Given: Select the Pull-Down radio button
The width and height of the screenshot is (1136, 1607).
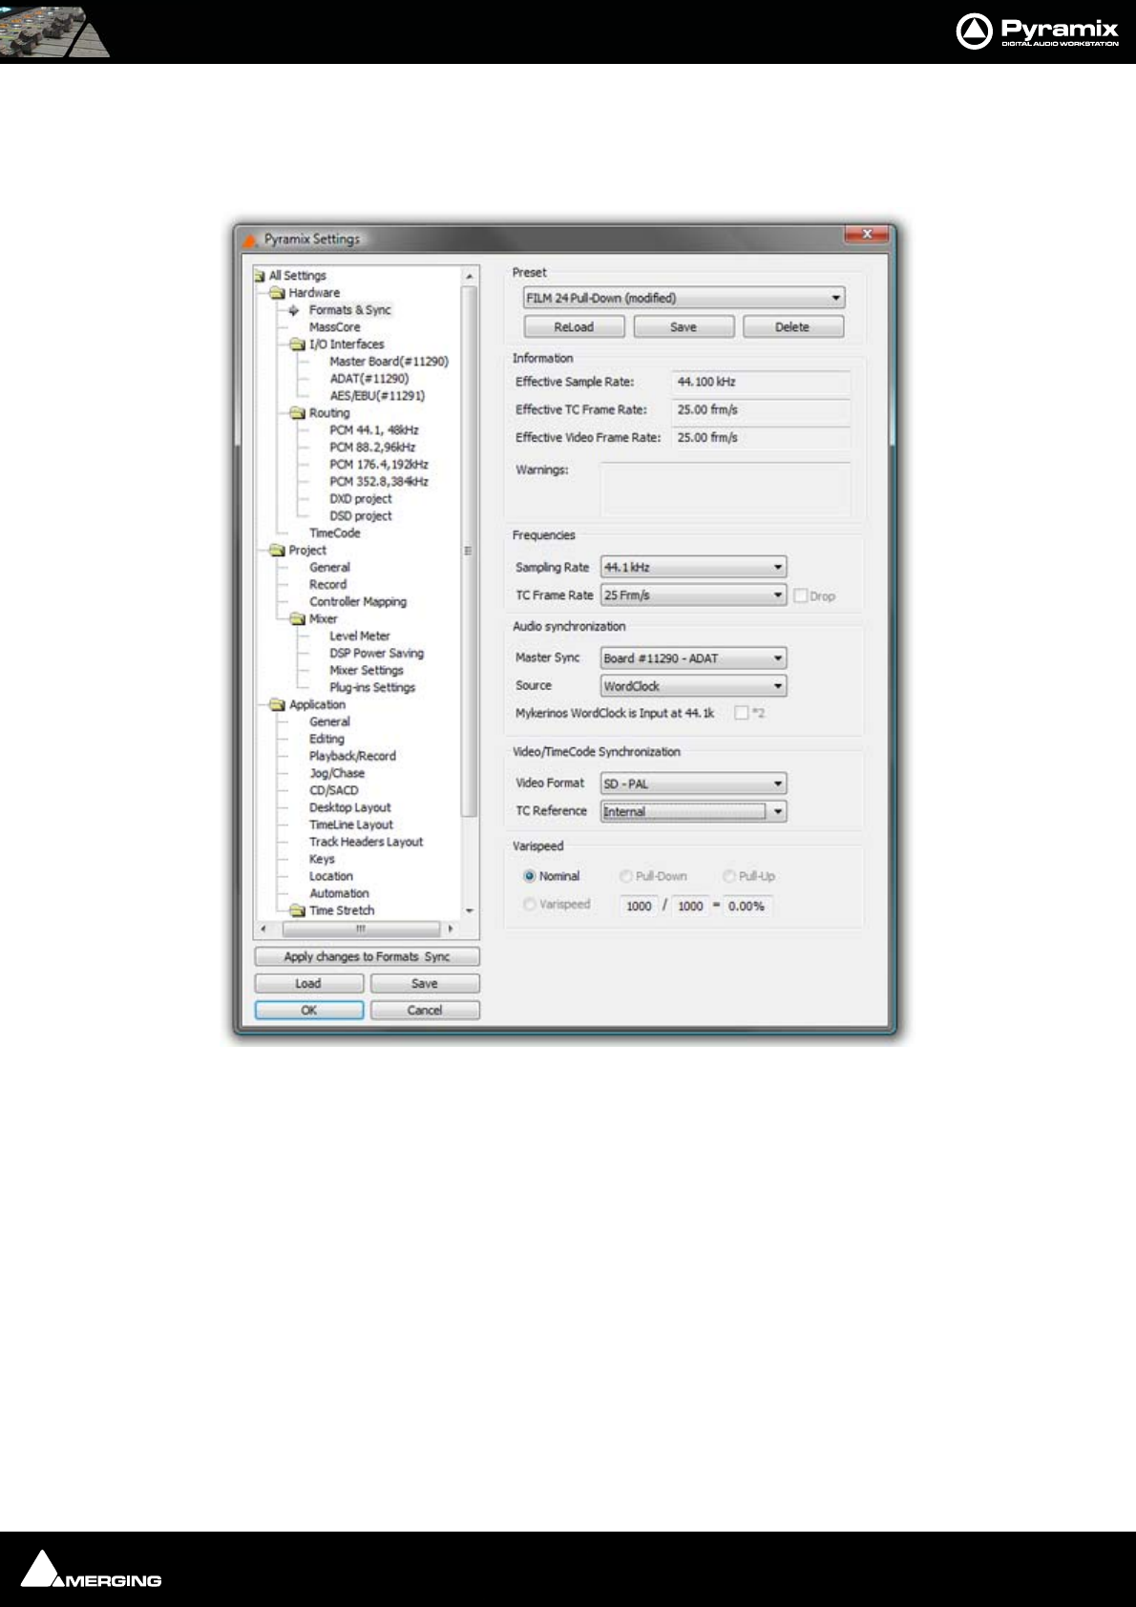Looking at the screenshot, I should [x=626, y=876].
